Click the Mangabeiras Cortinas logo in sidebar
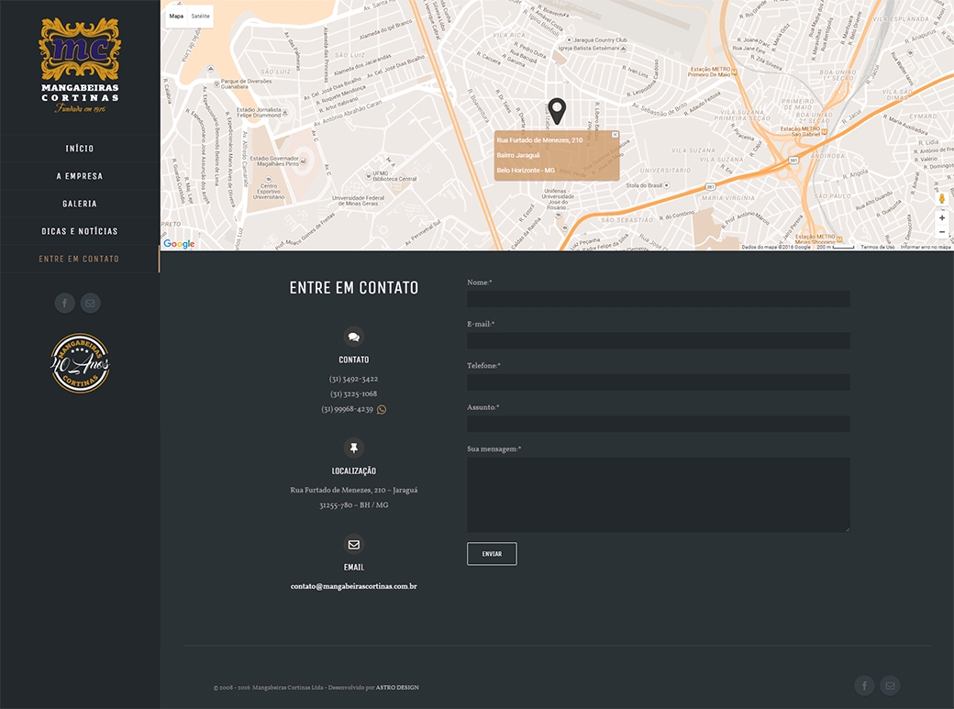The height and width of the screenshot is (709, 954). (80, 65)
